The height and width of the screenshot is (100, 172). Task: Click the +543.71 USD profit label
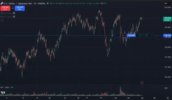tap(143, 35)
